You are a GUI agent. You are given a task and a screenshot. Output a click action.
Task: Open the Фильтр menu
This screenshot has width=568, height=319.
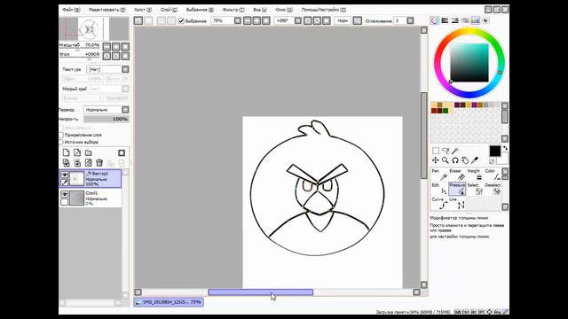233,10
